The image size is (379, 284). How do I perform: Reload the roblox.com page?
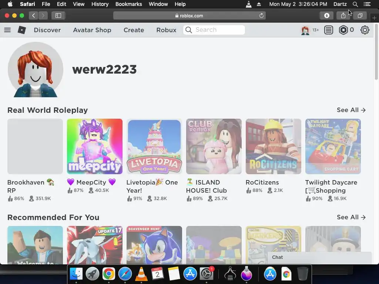[x=261, y=16]
